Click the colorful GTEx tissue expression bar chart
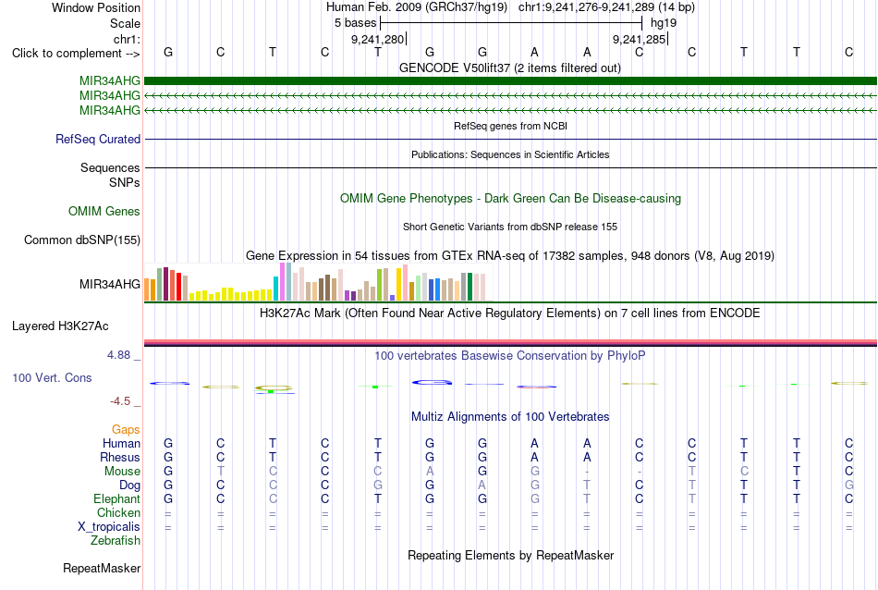 pyautogui.click(x=315, y=282)
